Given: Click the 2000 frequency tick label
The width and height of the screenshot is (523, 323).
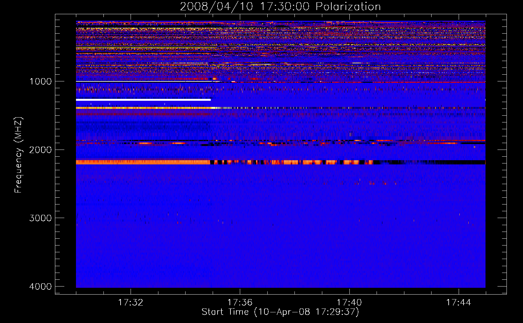Looking at the screenshot, I should click(40, 150).
